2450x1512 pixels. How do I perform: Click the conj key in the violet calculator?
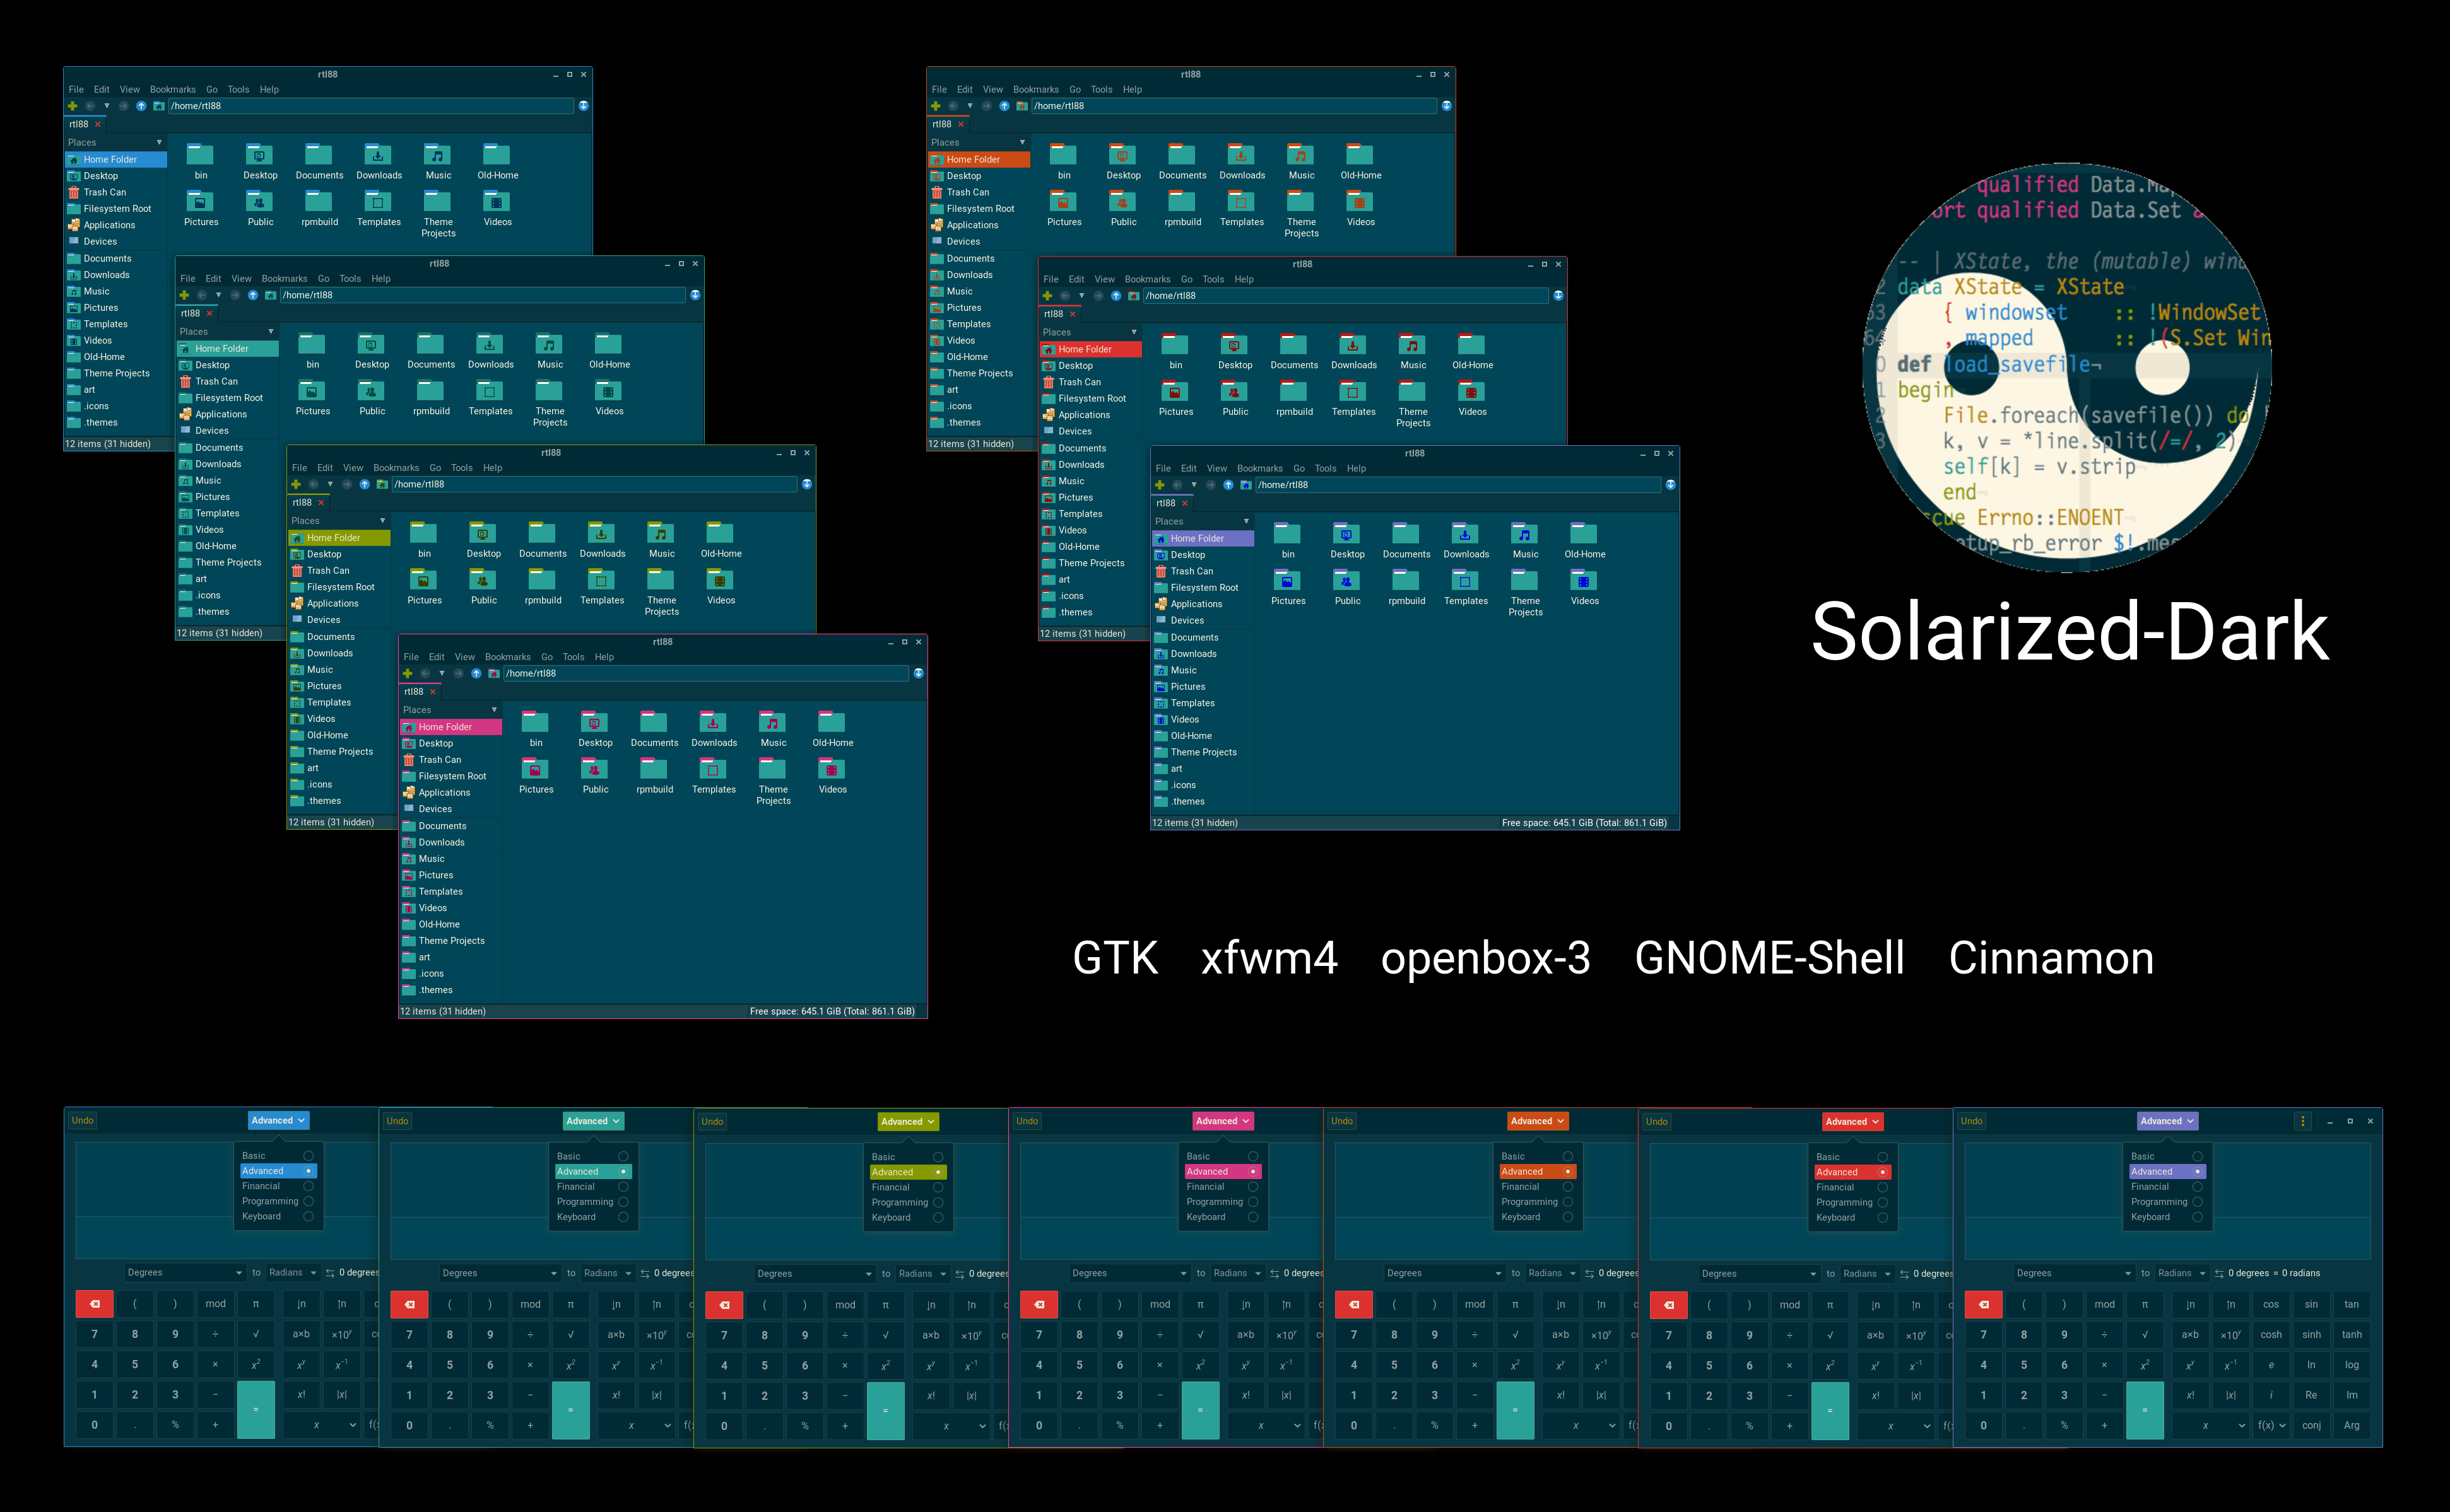(2311, 1425)
